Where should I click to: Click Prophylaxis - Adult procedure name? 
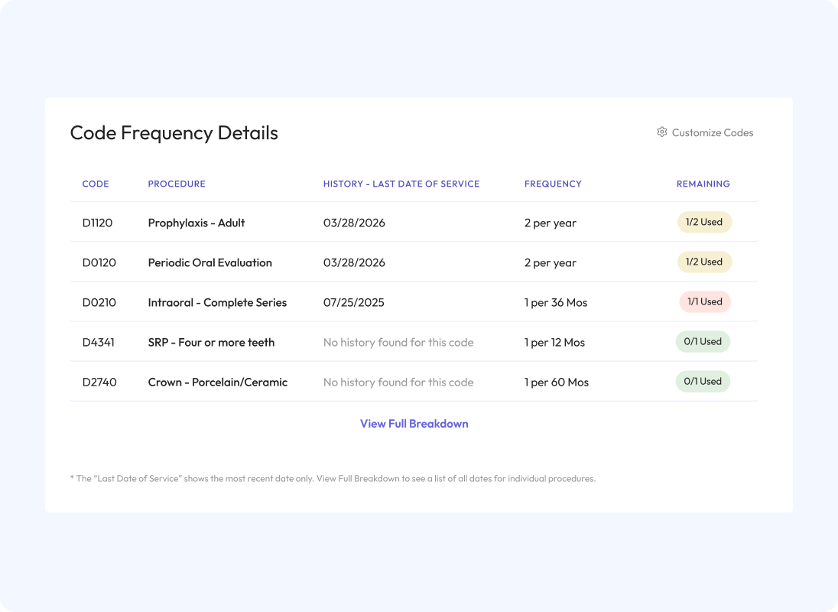click(x=197, y=223)
